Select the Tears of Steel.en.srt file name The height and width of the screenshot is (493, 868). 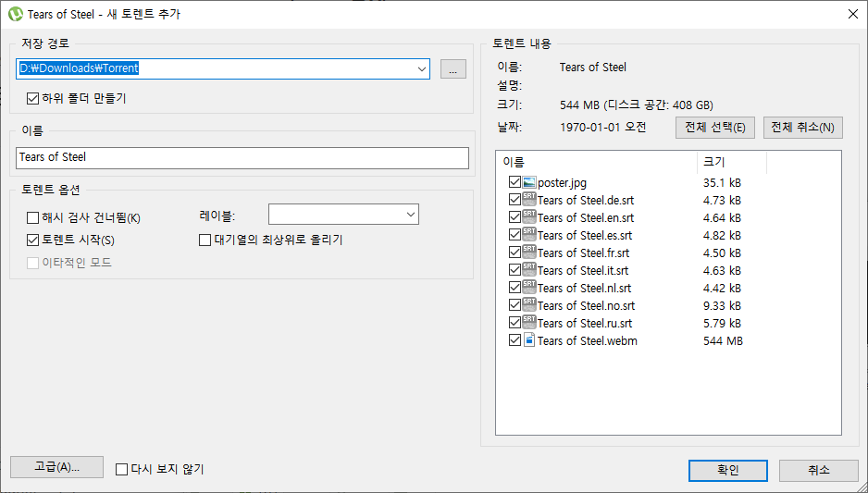tap(586, 218)
